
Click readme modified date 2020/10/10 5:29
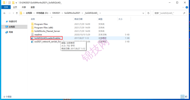coord(82,35)
